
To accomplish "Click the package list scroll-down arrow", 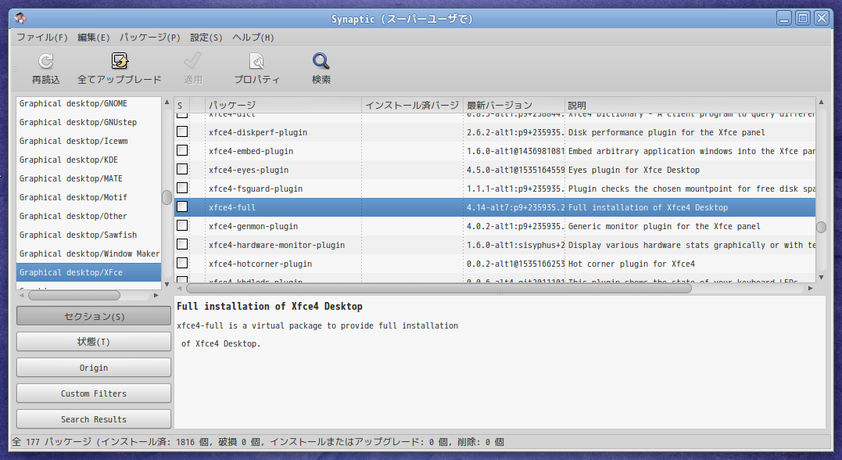I will coord(821,277).
